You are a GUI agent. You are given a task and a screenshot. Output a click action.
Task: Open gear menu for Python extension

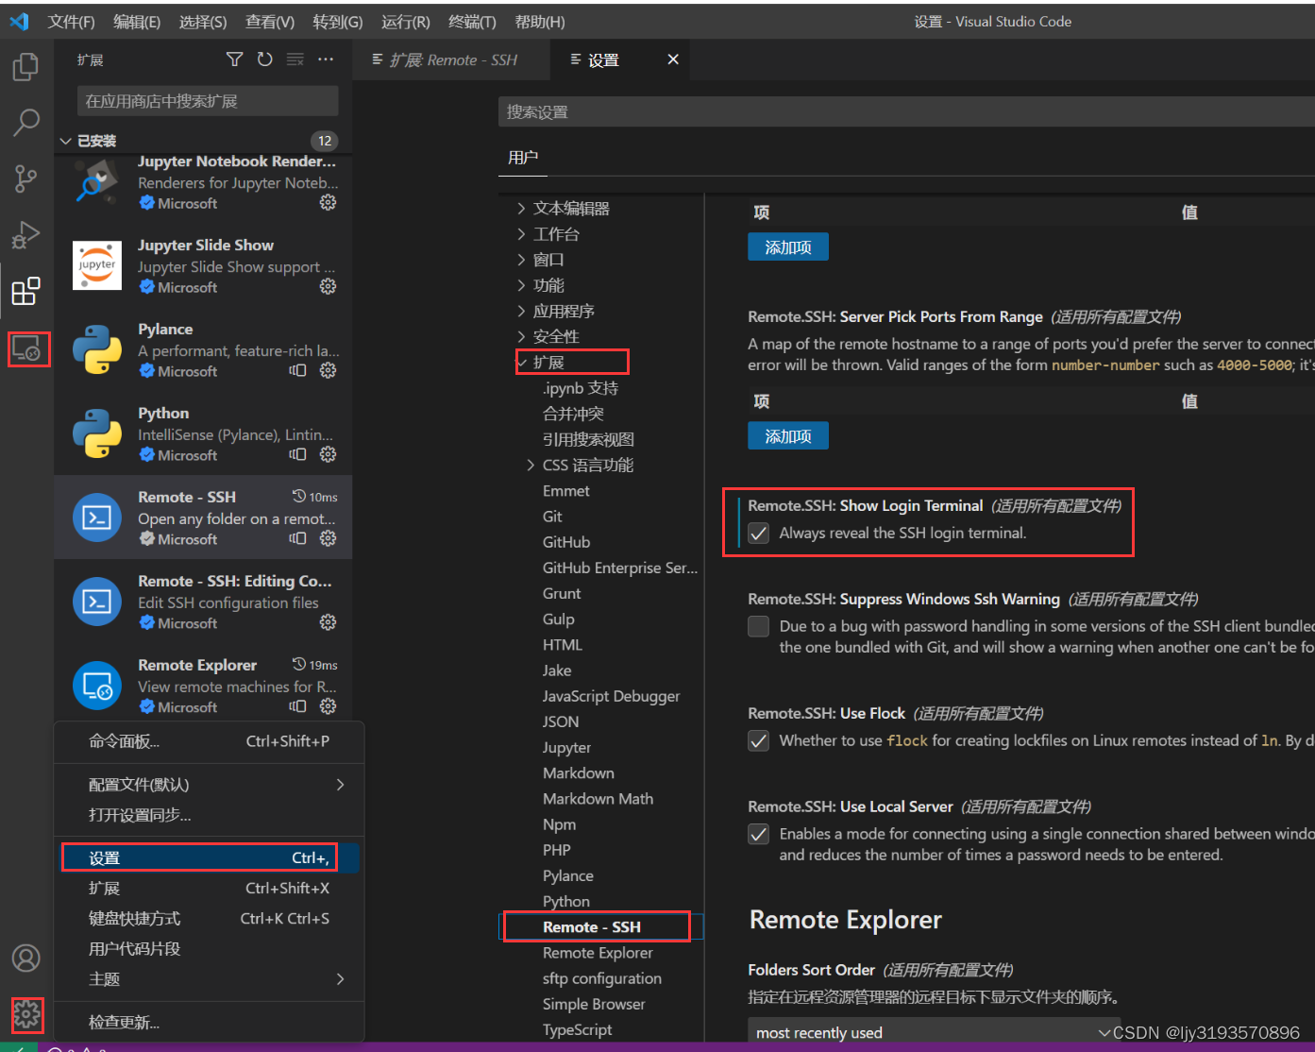(328, 454)
